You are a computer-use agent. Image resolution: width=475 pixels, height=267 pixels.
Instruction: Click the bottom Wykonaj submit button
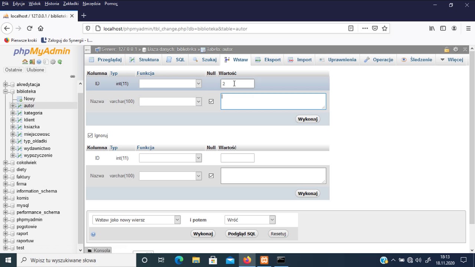(x=203, y=234)
